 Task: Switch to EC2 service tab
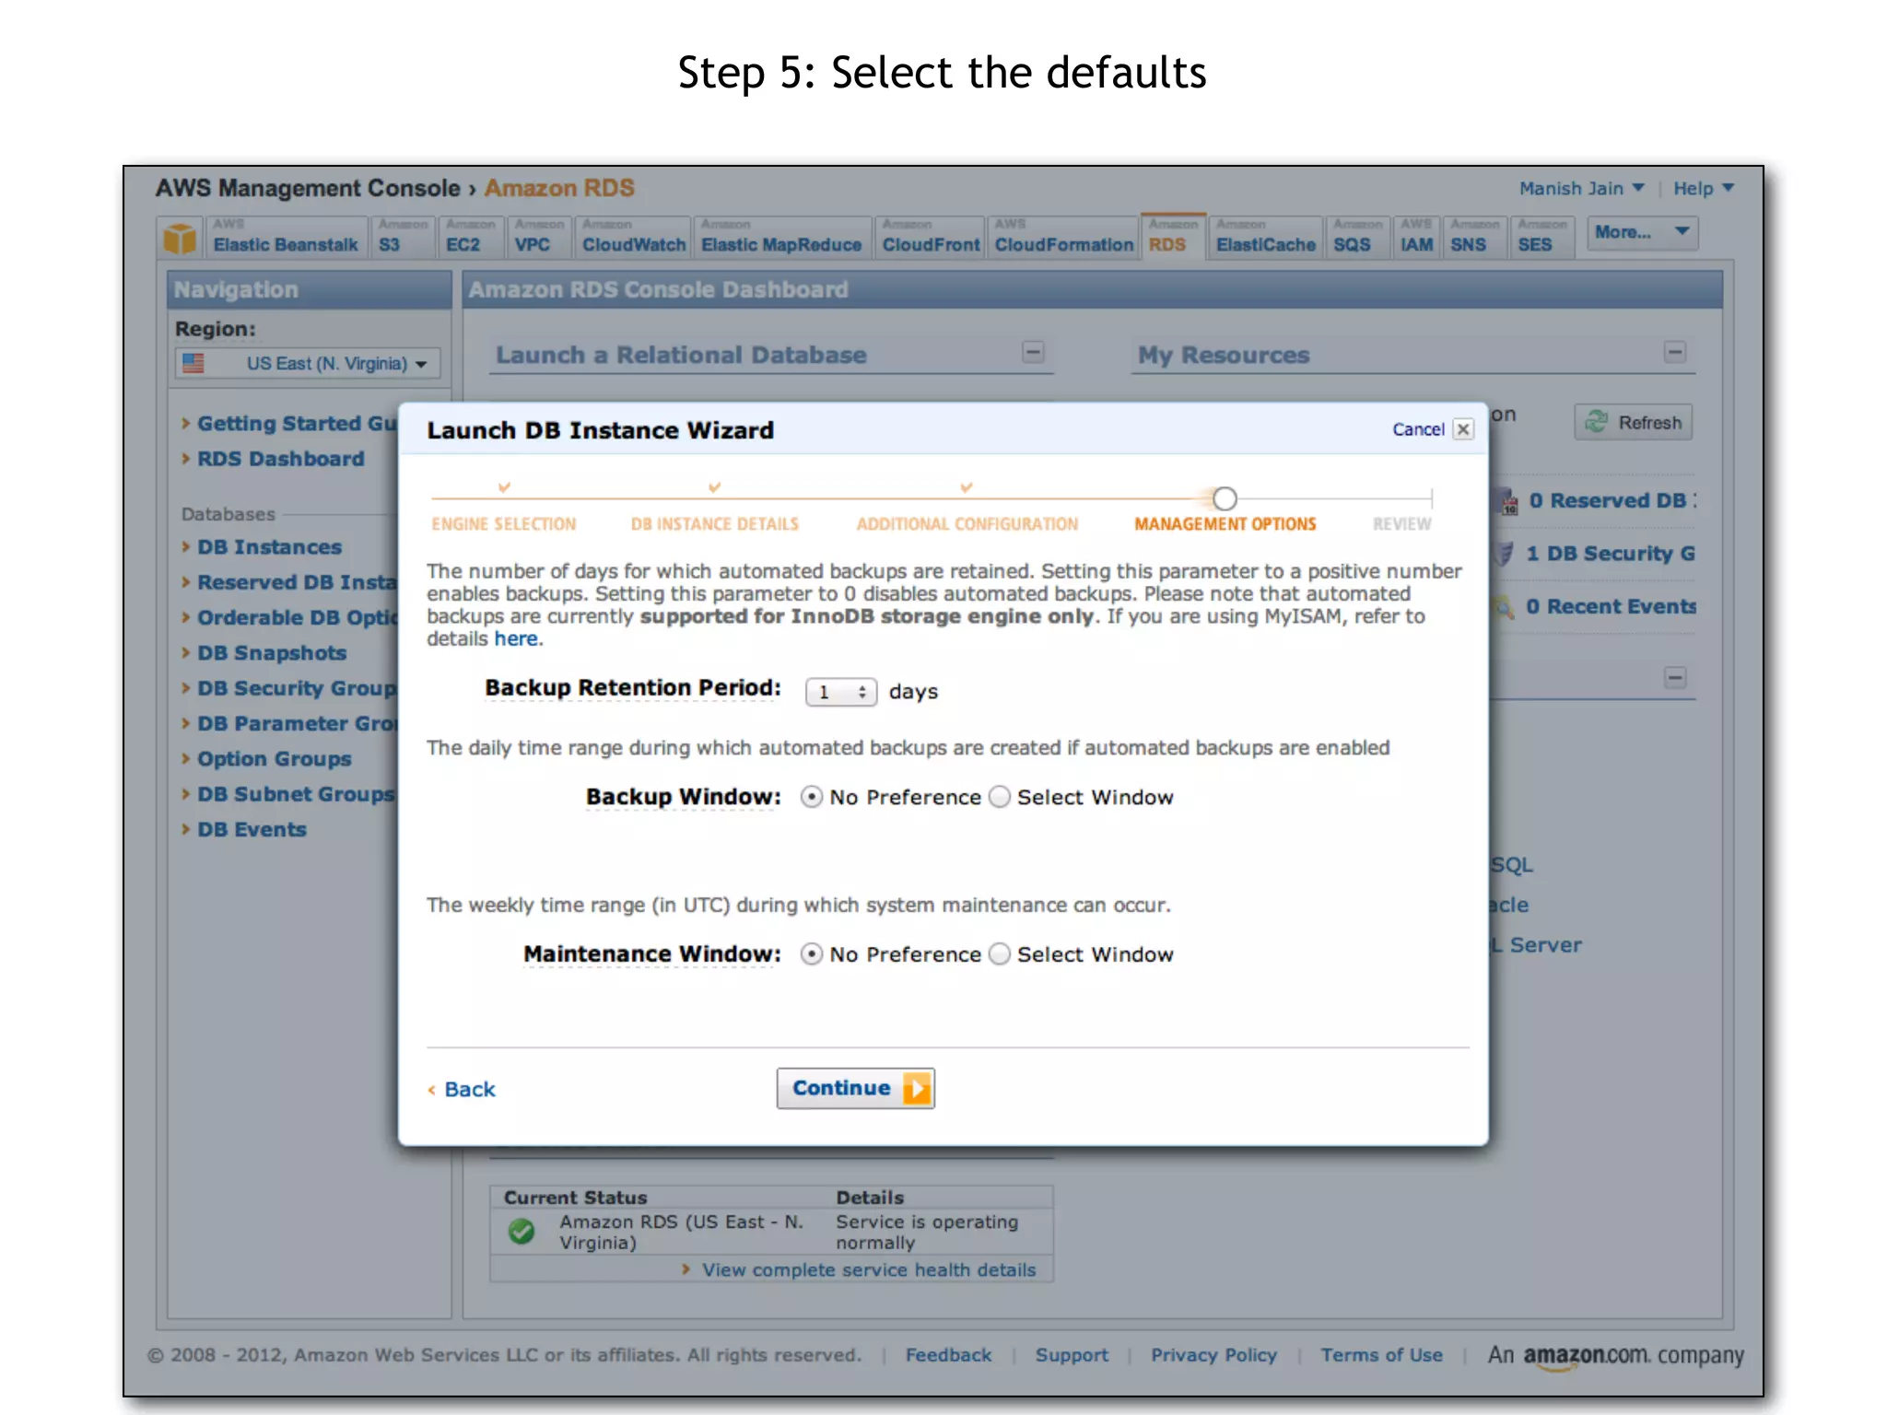click(471, 238)
